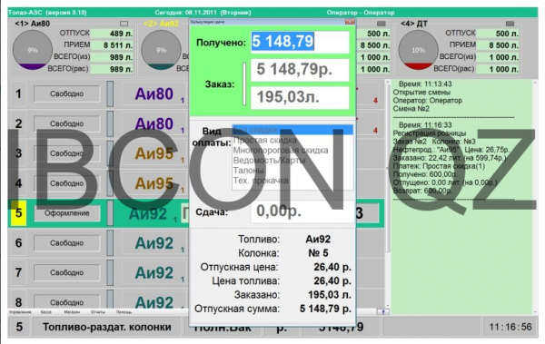Click the ПРИЕМ value 8 511 л. of tank Аи80

coord(112,45)
